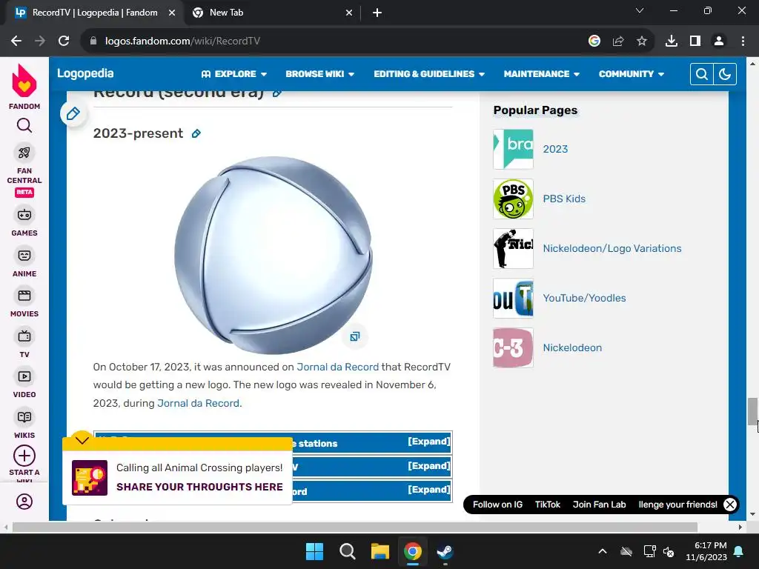Click the Google lens icon in address bar
The width and height of the screenshot is (759, 569).
(594, 41)
